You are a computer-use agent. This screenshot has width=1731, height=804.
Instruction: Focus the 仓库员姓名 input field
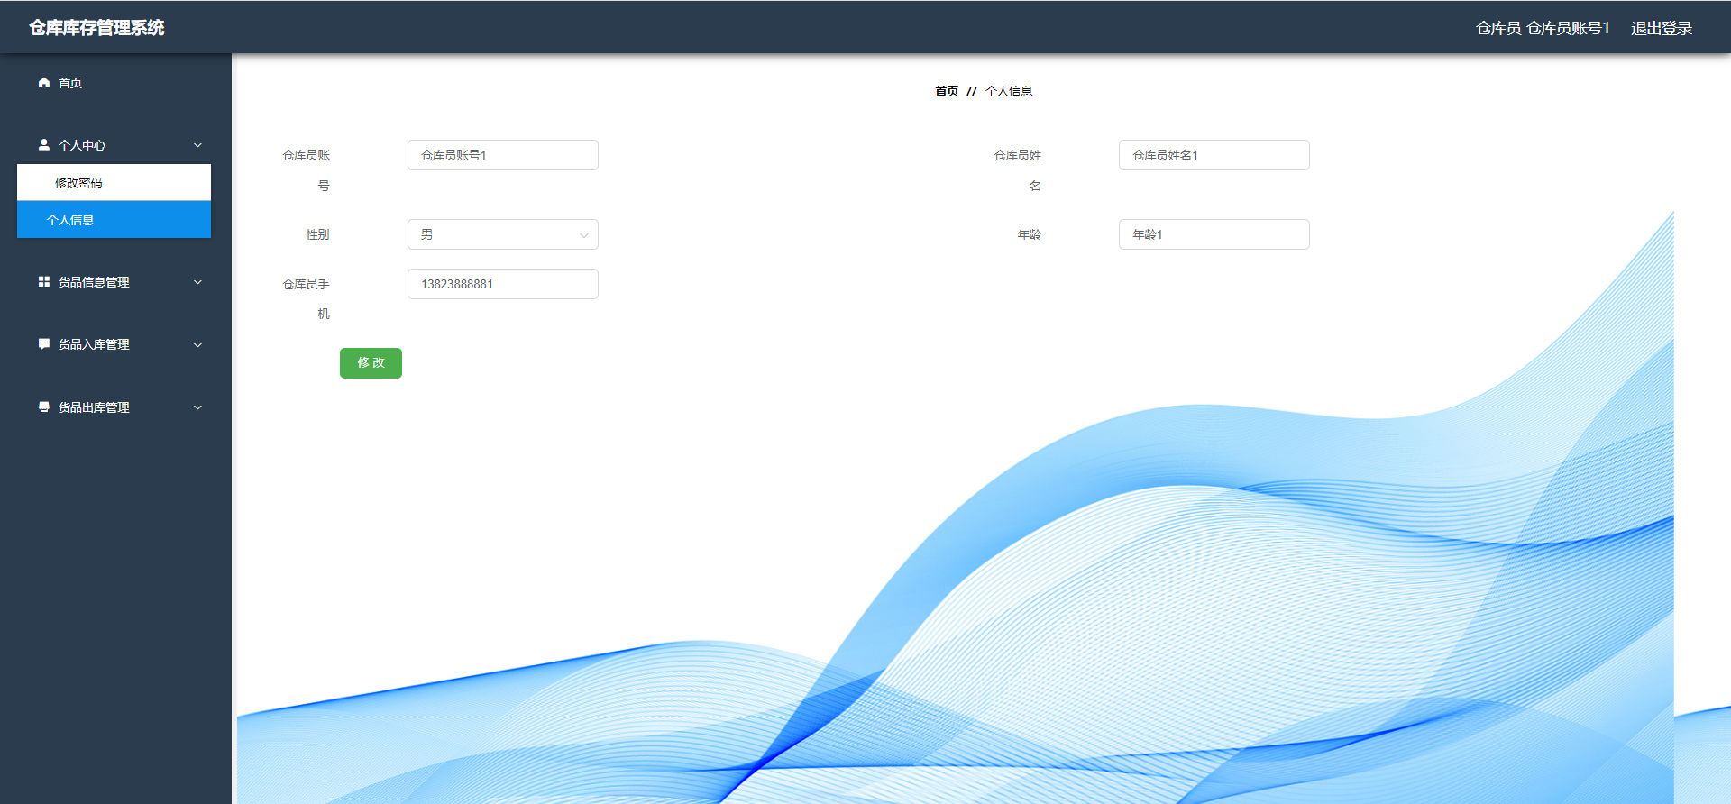click(x=1214, y=155)
